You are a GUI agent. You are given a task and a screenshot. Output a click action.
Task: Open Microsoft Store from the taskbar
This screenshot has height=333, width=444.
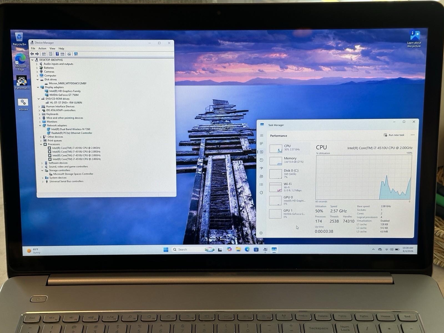256,249
